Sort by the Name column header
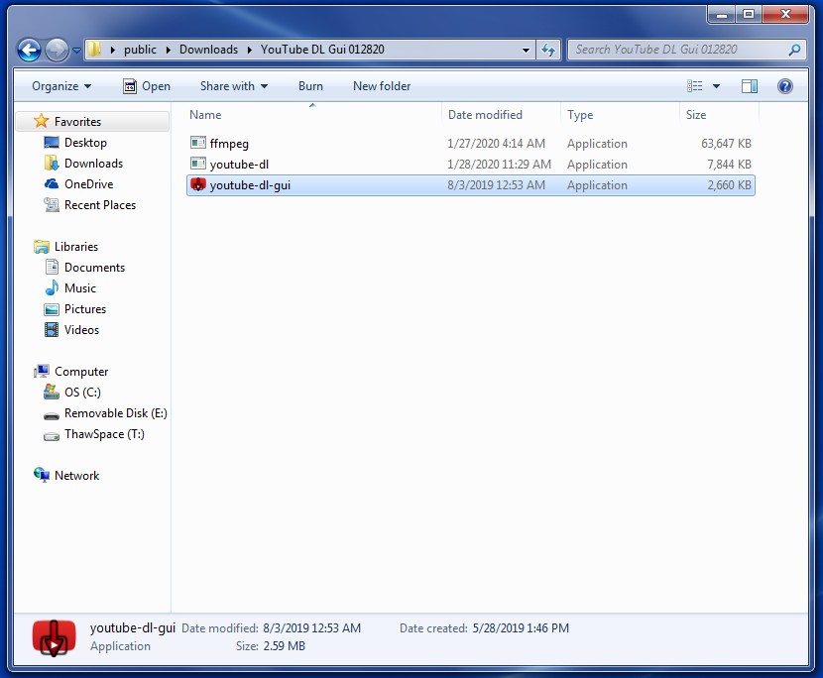The height and width of the screenshot is (678, 823). tap(312, 114)
